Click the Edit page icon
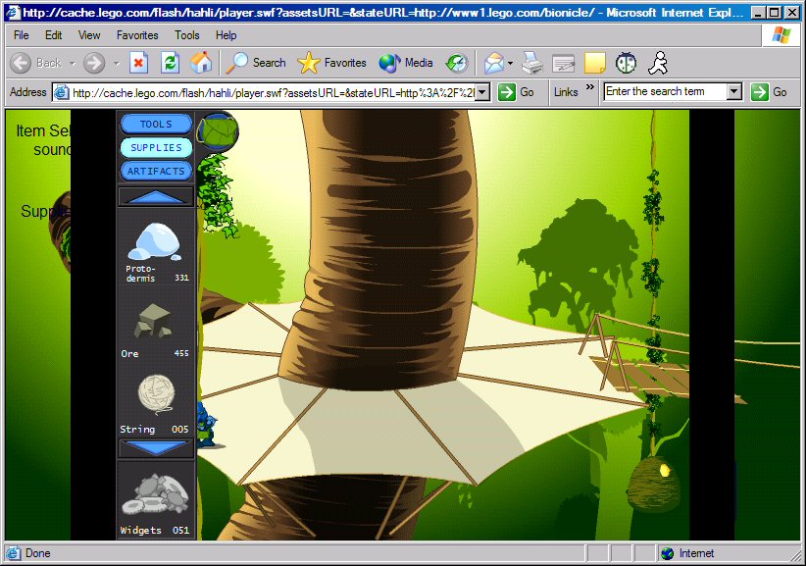Image resolution: width=806 pixels, height=566 pixels. click(x=564, y=63)
